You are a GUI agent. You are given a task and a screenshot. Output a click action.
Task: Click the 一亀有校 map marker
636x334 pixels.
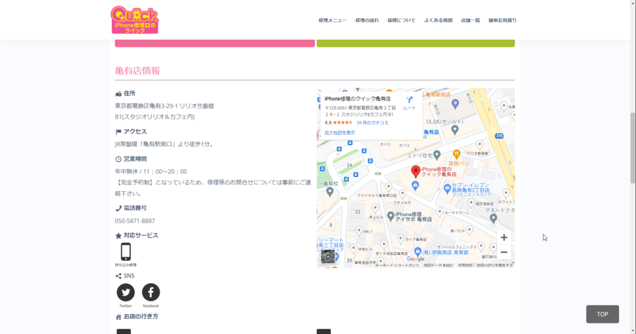(x=330, y=192)
